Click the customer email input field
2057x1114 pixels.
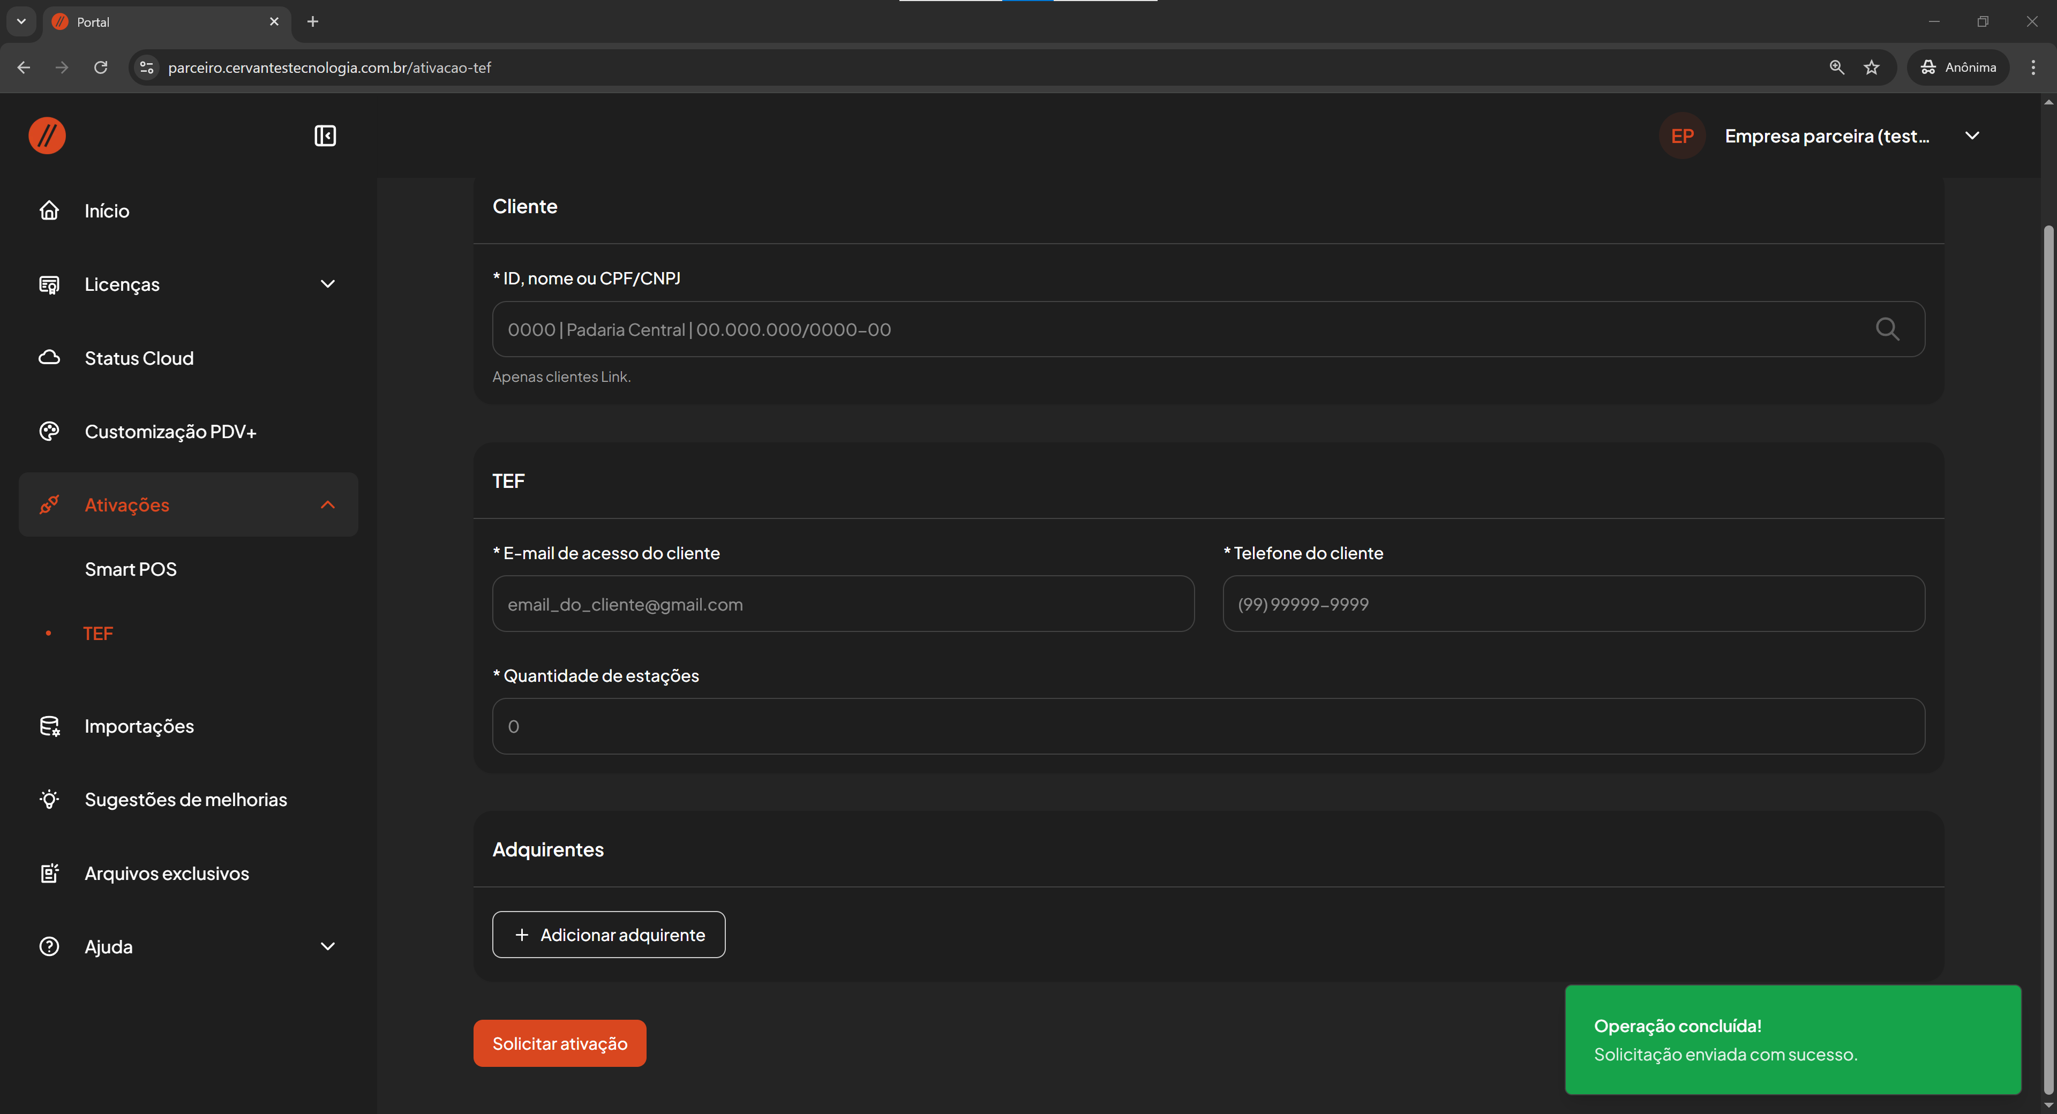[843, 604]
